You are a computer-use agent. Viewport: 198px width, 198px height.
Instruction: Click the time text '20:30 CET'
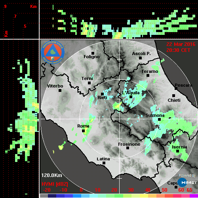[x=178, y=50]
